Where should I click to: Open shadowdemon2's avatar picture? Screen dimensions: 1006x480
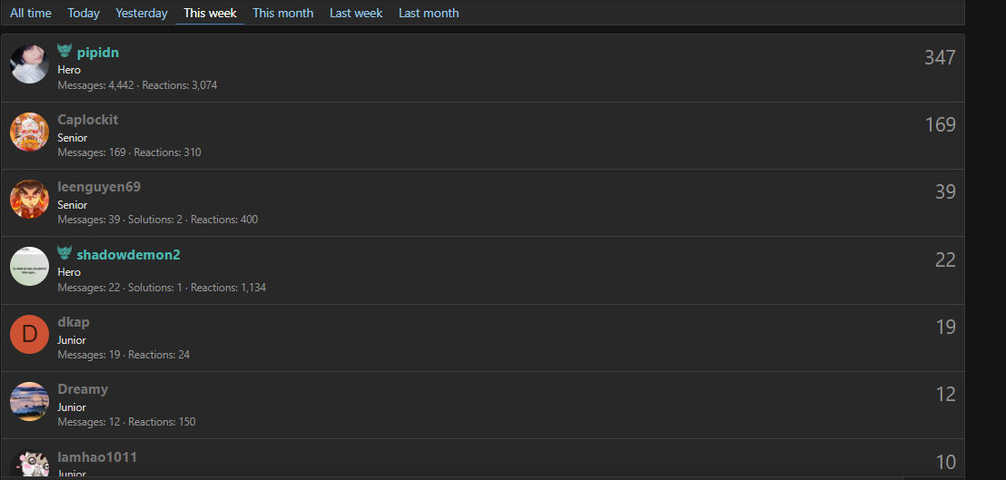[x=30, y=267]
